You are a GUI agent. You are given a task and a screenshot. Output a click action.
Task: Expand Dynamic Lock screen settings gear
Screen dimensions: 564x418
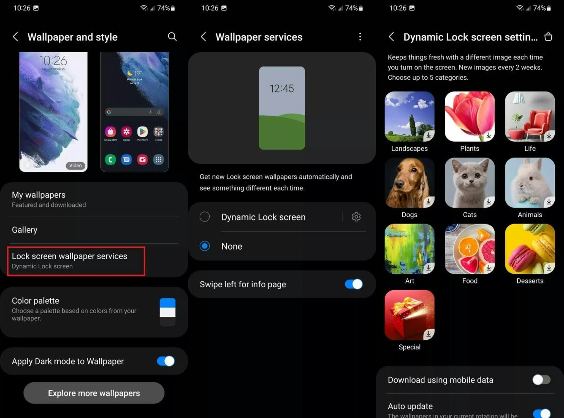(x=356, y=216)
